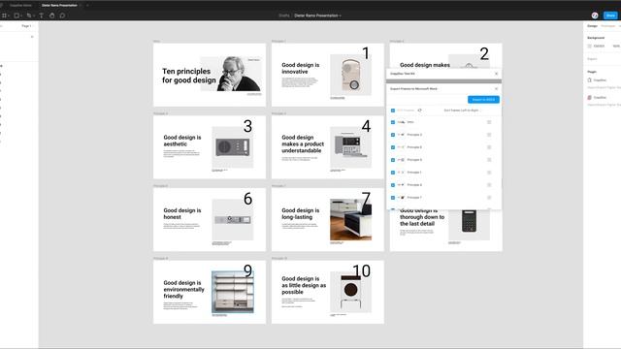Viewport: 621px width, 349px height.
Task: Select the Rectangle shape tool
Action: coord(16,16)
